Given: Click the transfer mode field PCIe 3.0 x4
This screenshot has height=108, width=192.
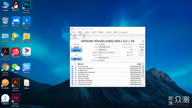Looking at the screenshot, I should pyautogui.click(x=109, y=52).
